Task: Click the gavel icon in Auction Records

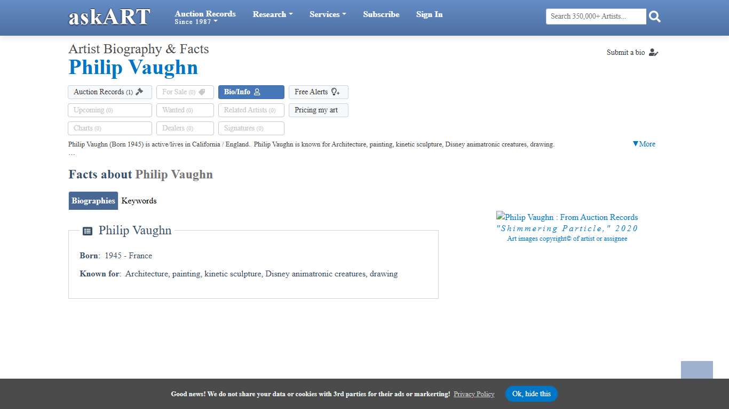Action: pos(140,92)
